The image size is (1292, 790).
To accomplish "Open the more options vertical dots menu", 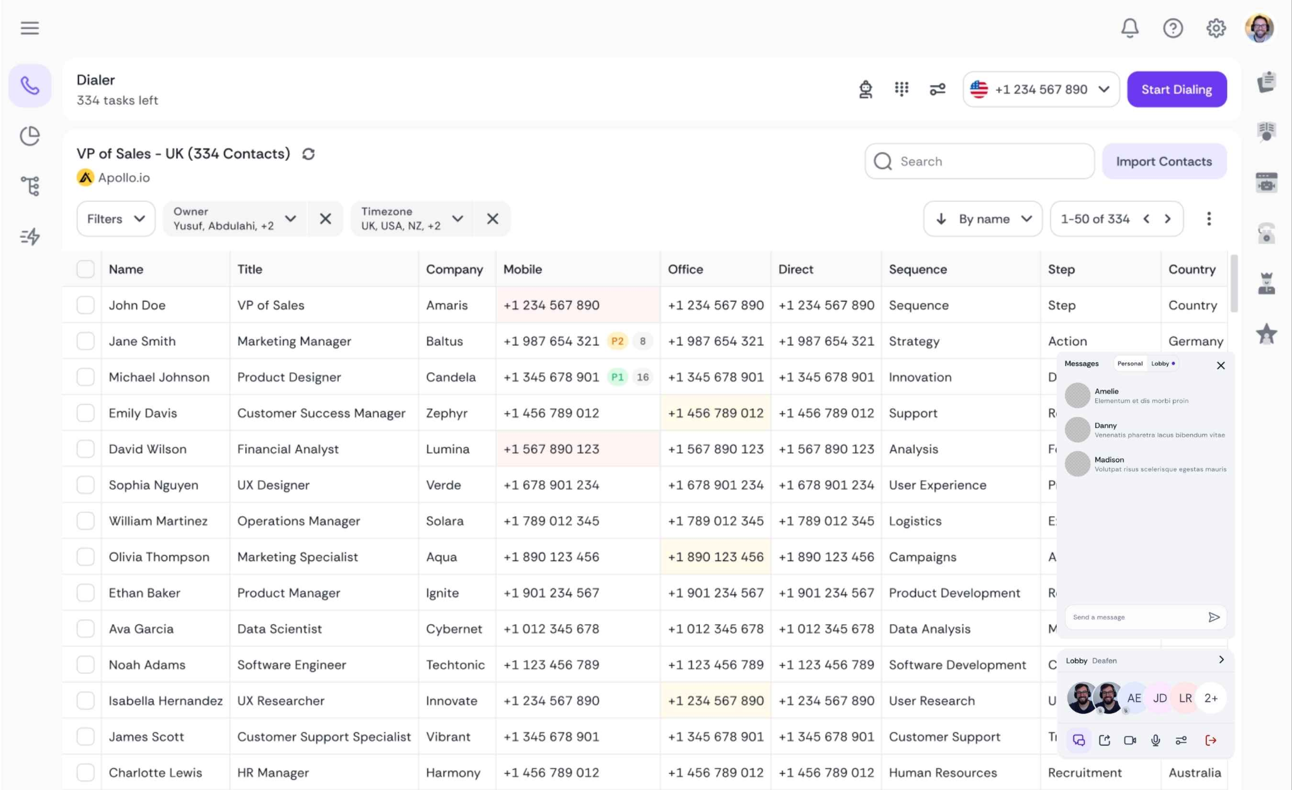I will 1209,219.
